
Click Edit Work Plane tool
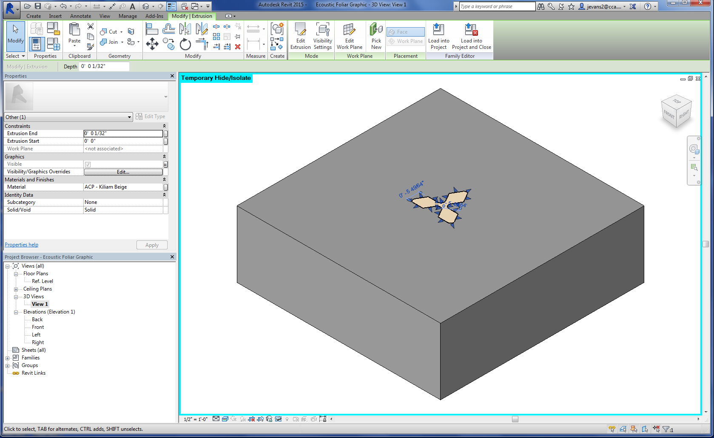tap(350, 36)
